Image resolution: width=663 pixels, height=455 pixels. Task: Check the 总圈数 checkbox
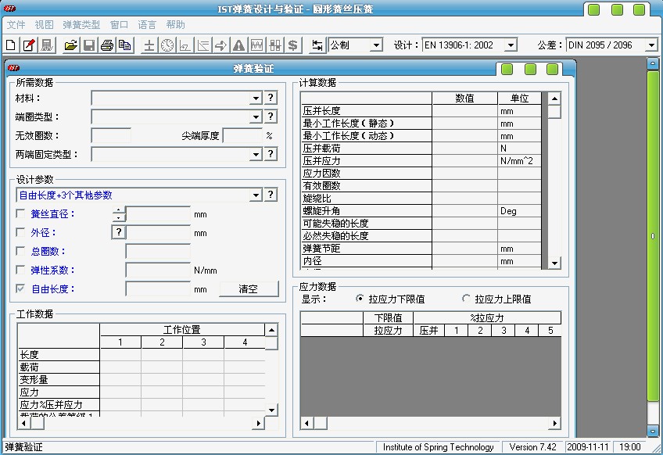point(20,251)
